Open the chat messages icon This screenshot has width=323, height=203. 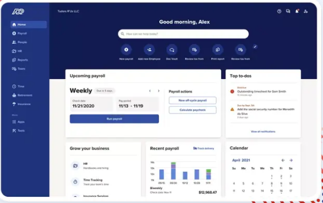[x=288, y=11]
